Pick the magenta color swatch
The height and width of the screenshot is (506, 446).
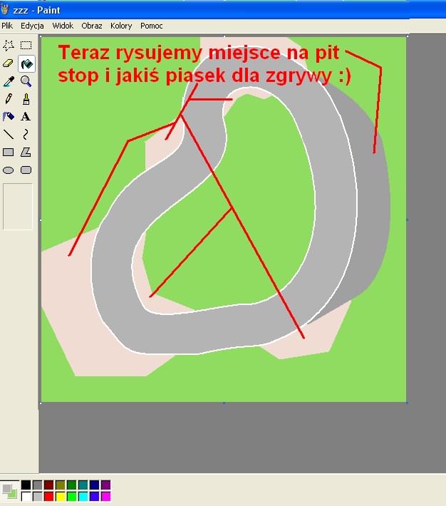coord(105,496)
